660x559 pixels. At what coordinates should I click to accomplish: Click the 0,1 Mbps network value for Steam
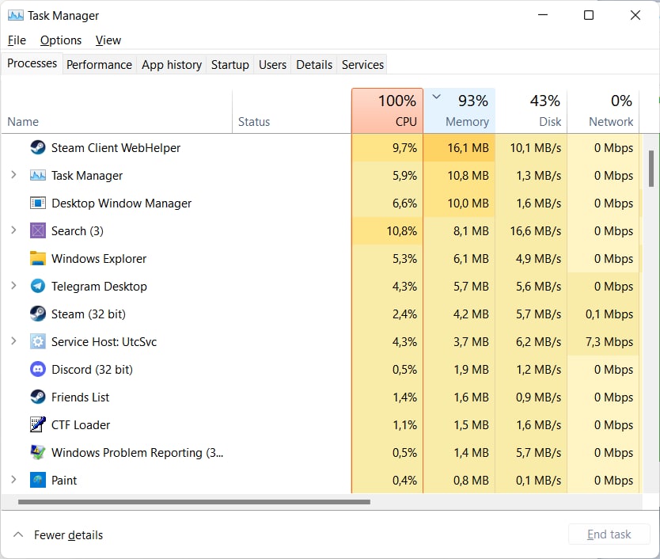pos(609,314)
